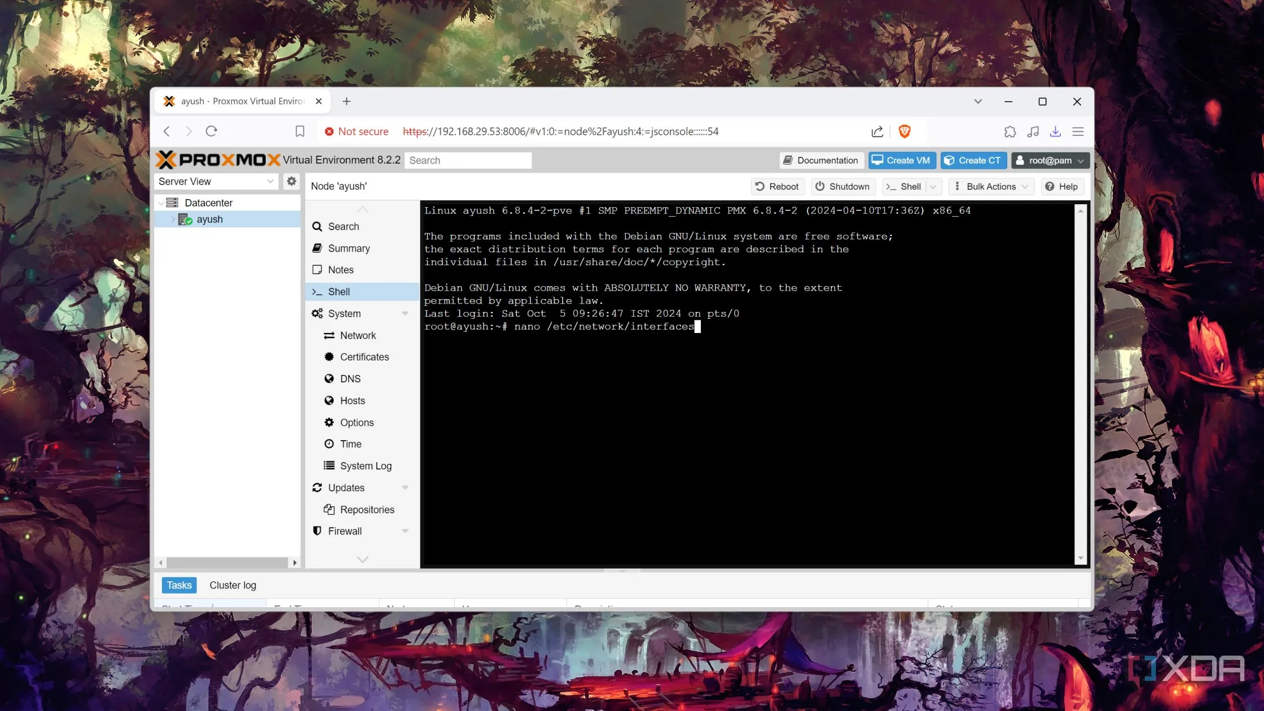Open the Network settings entry
Viewport: 1264px width, 711px height.
coord(362,335)
